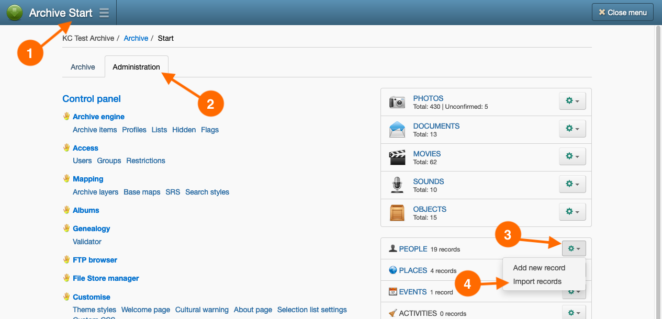The image size is (662, 319).
Task: Click the Objects wooden crate icon
Action: pos(397,213)
